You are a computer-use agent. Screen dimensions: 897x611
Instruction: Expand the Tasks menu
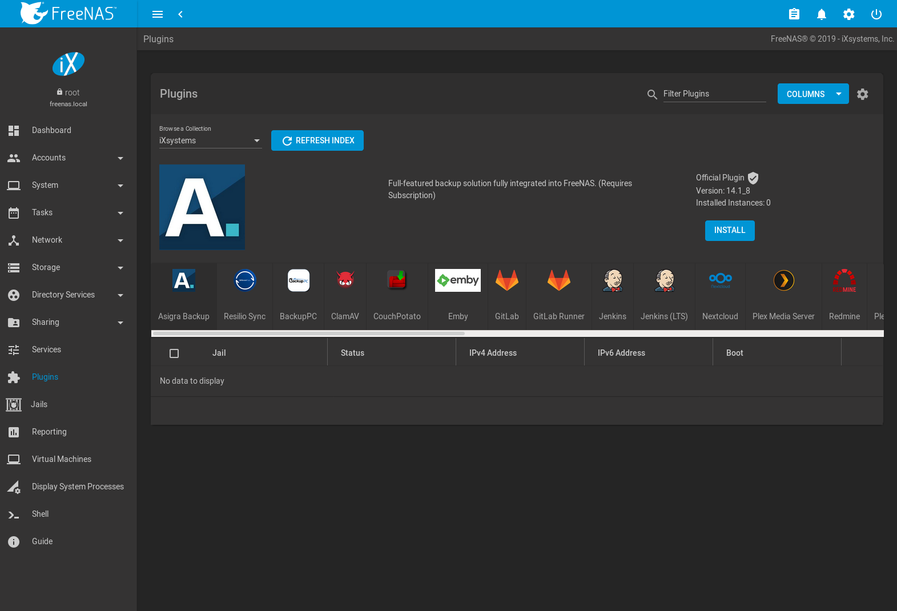click(69, 212)
